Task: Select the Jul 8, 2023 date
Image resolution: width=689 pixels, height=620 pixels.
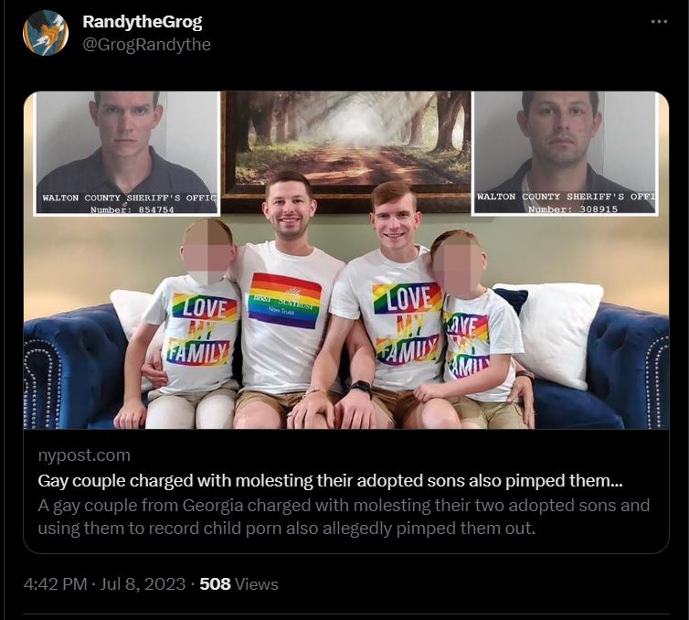Action: [143, 584]
